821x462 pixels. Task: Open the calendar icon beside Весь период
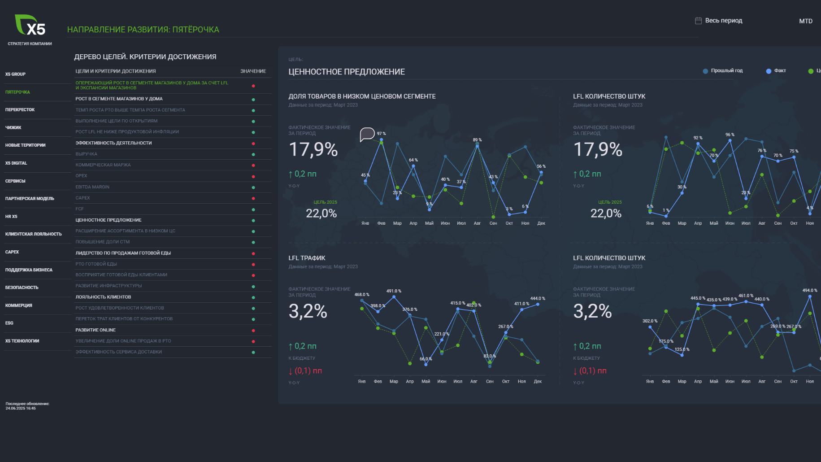(x=698, y=21)
